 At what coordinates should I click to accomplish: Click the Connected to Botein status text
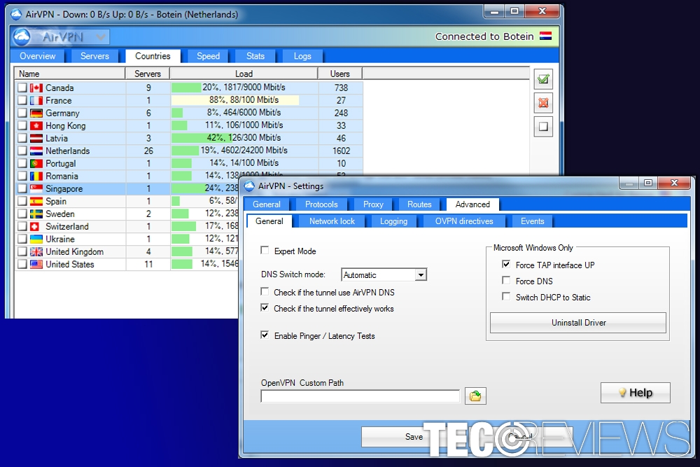(x=484, y=36)
